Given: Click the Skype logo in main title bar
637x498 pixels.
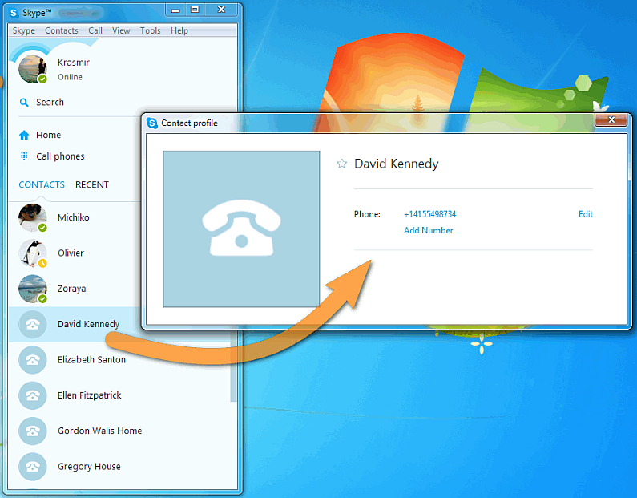Looking at the screenshot, I should [14, 13].
